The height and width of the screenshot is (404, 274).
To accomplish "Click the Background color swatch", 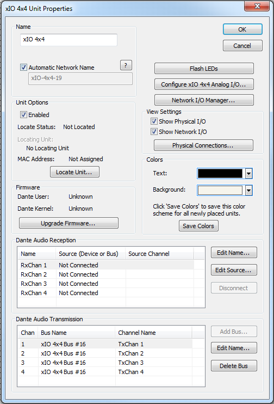I will point(220,191).
